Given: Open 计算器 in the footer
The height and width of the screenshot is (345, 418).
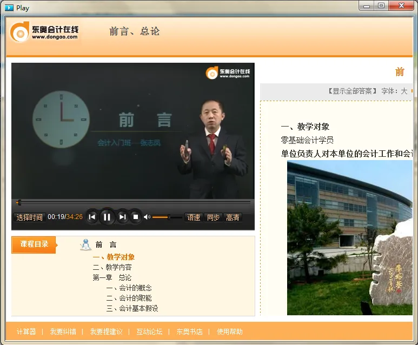Looking at the screenshot, I should (x=26, y=331).
